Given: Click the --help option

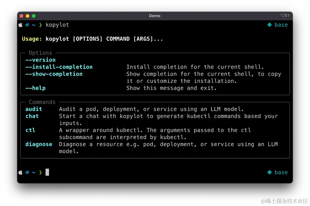Looking at the screenshot, I should tap(35, 88).
